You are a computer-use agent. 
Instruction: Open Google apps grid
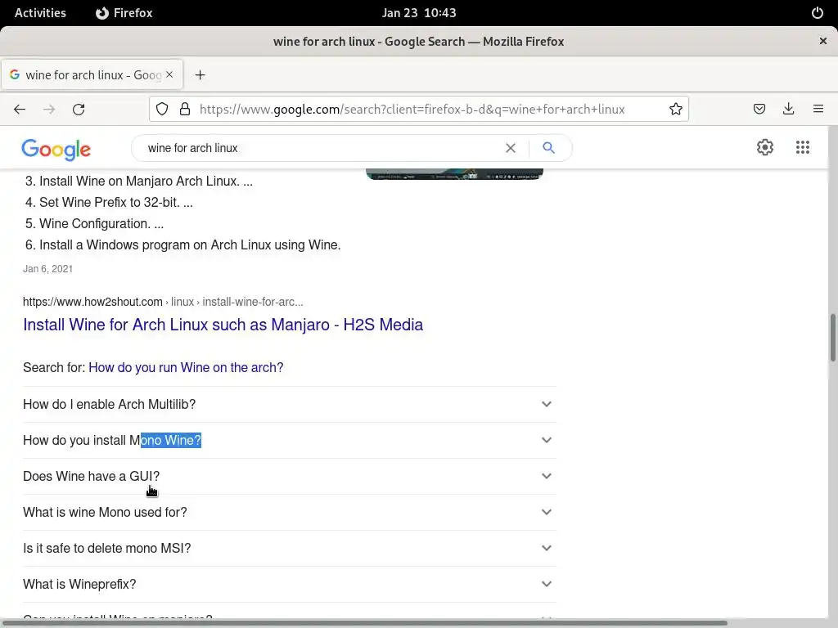click(x=802, y=147)
